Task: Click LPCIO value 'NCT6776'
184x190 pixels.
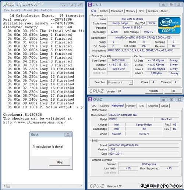Action: [144, 134]
